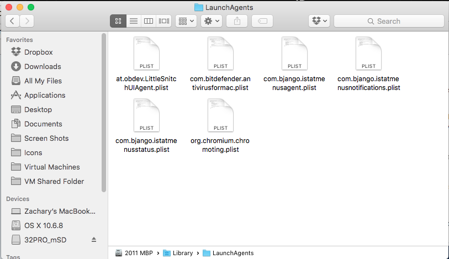Click the sidebar scrollbar
The width and height of the screenshot is (449, 259).
pyautogui.click(x=104, y=113)
